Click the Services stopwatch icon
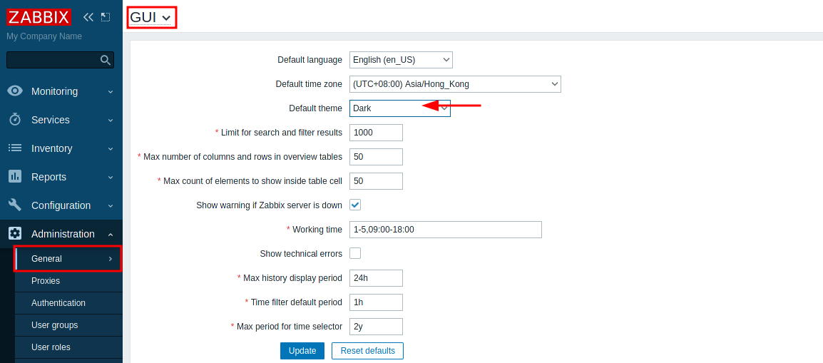 [x=15, y=119]
